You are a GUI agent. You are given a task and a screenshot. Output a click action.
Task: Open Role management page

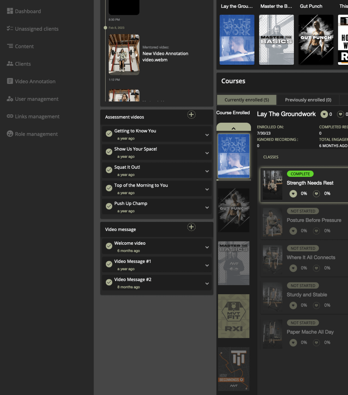[32, 134]
